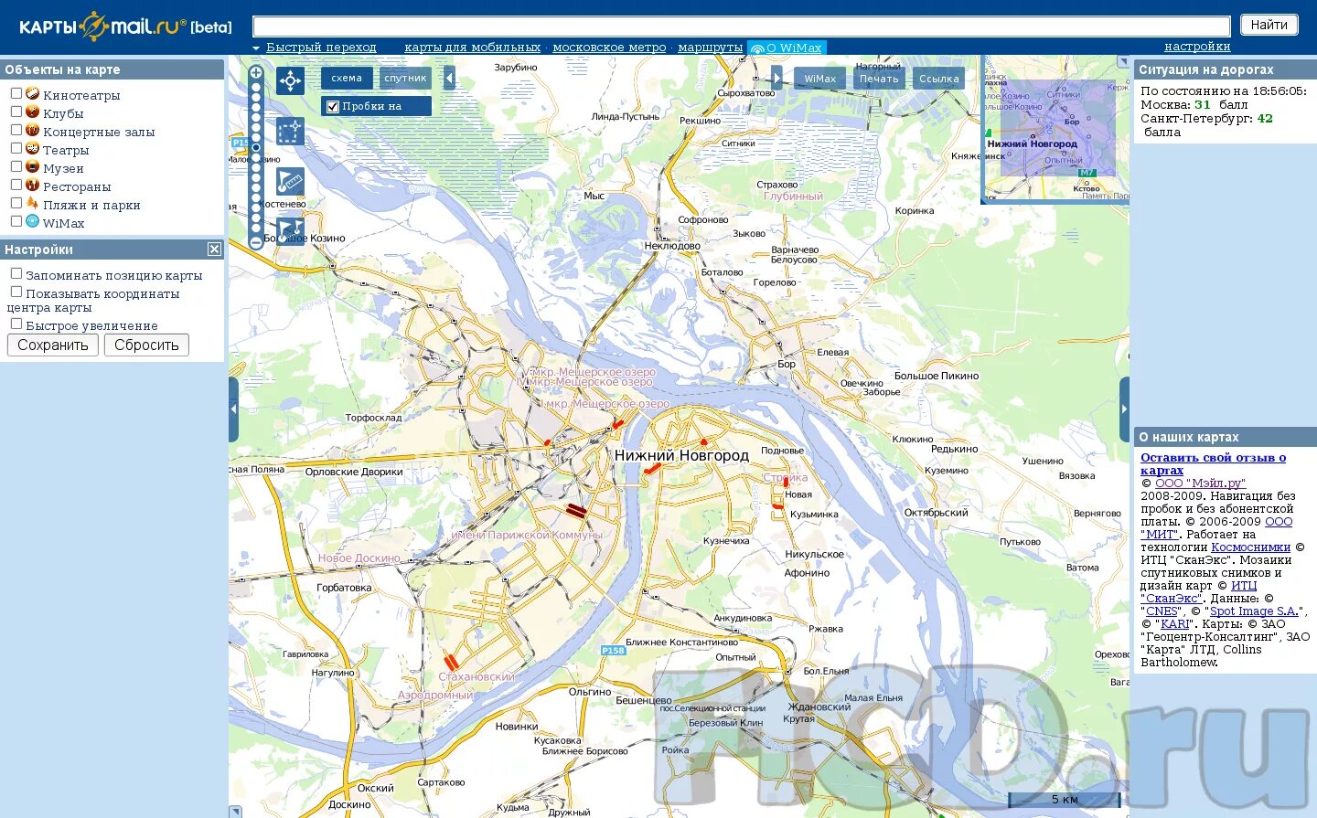Open Оставить свой отзыв о картах link
This screenshot has height=818, width=1317.
coord(1213,463)
